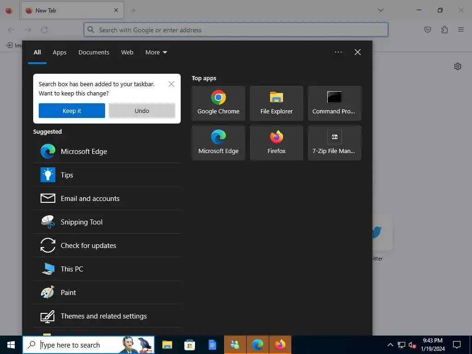Switch to Documents search tab
472x354 pixels.
[94, 53]
